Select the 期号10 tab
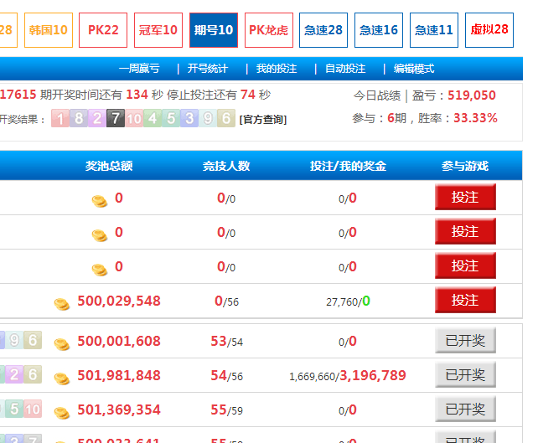Viewport: 538px width, 443px height. (214, 30)
